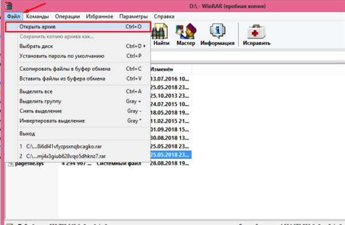Open the Операции menu
345x225 pixels.
[67, 17]
